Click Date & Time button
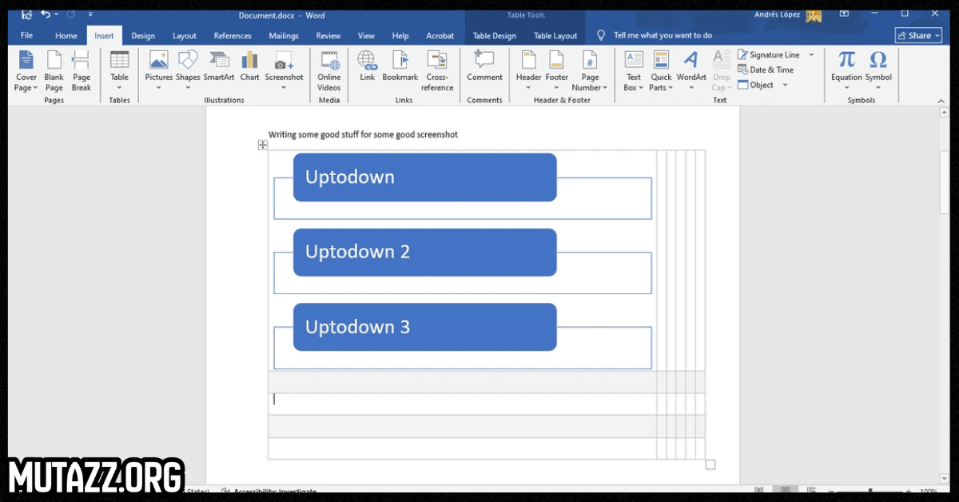This screenshot has width=959, height=502. (x=766, y=70)
